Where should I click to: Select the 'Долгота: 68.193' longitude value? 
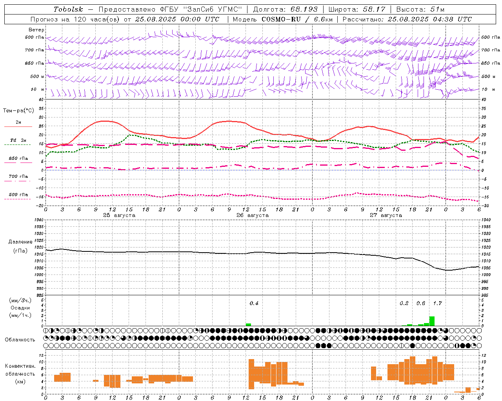pyautogui.click(x=286, y=9)
